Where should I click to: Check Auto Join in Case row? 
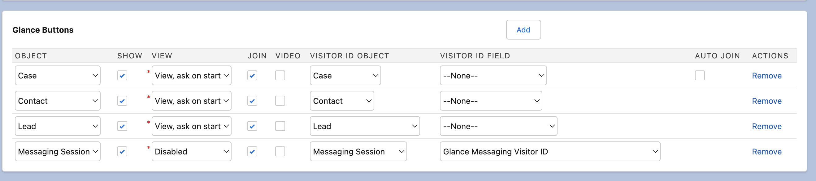pyautogui.click(x=699, y=75)
